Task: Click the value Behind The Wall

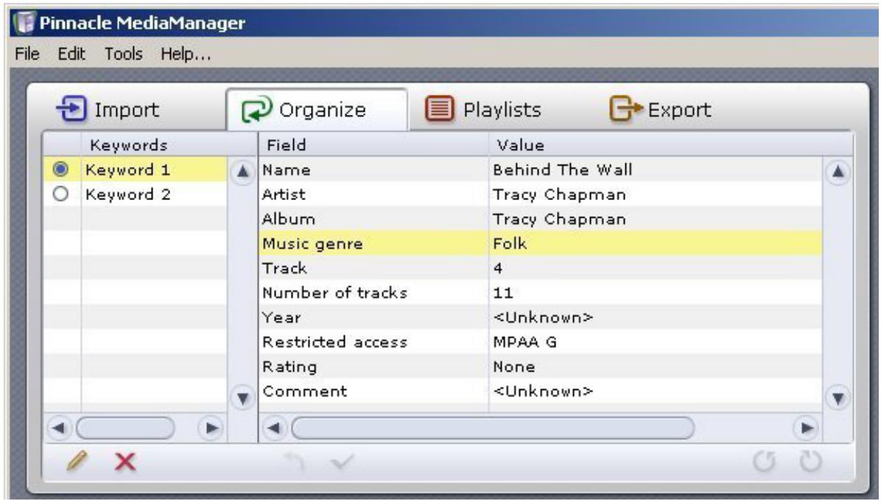Action: (x=563, y=169)
